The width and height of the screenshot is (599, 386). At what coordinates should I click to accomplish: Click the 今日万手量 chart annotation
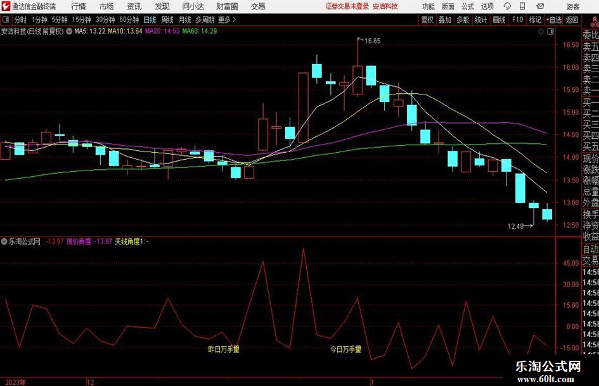(x=345, y=349)
